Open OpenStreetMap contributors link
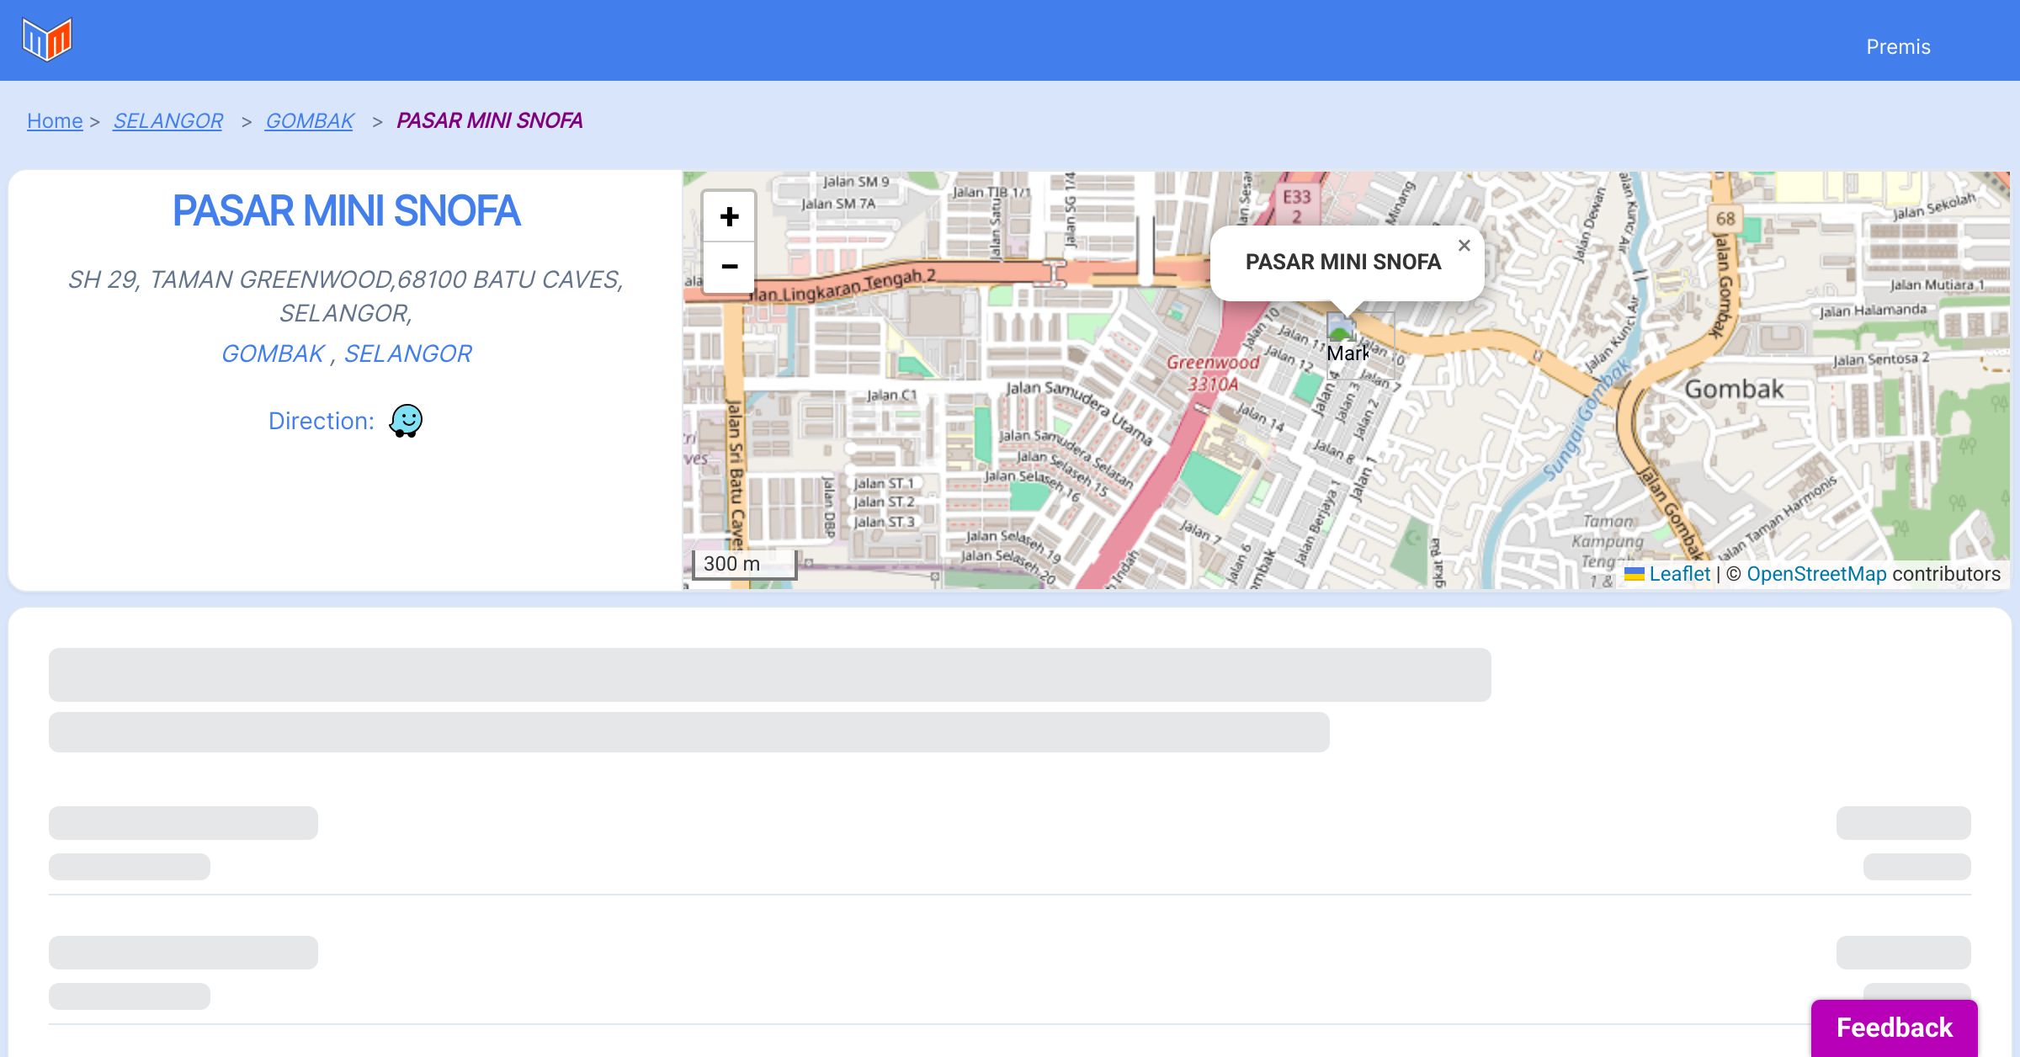The width and height of the screenshot is (2020, 1057). 1816,574
